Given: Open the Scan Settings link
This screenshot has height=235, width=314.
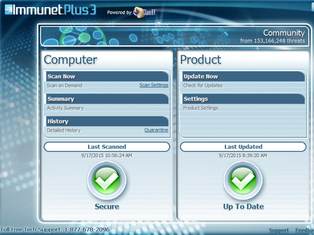Looking at the screenshot, I should (x=154, y=85).
